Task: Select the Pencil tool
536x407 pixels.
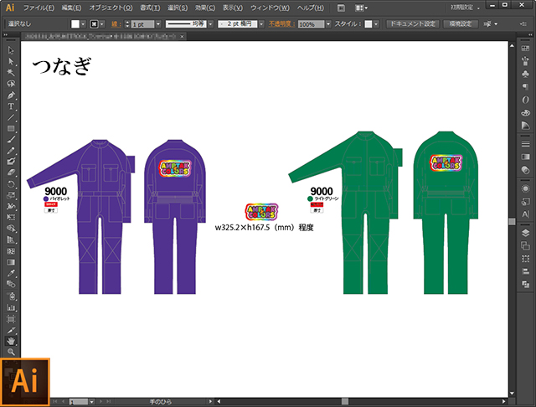Action: [x=11, y=151]
